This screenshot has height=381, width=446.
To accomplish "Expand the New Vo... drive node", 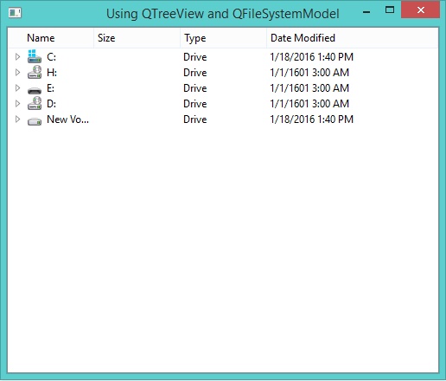I will click(x=17, y=119).
